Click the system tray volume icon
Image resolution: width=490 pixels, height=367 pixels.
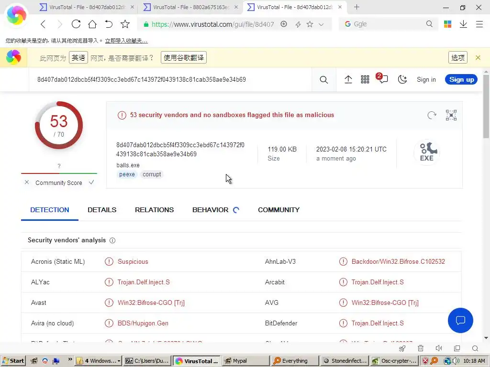pyautogui.click(x=456, y=361)
